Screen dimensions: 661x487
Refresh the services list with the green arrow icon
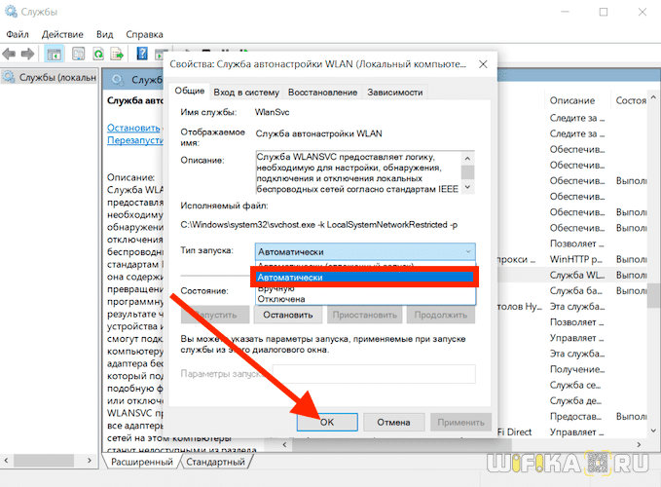pos(98,54)
